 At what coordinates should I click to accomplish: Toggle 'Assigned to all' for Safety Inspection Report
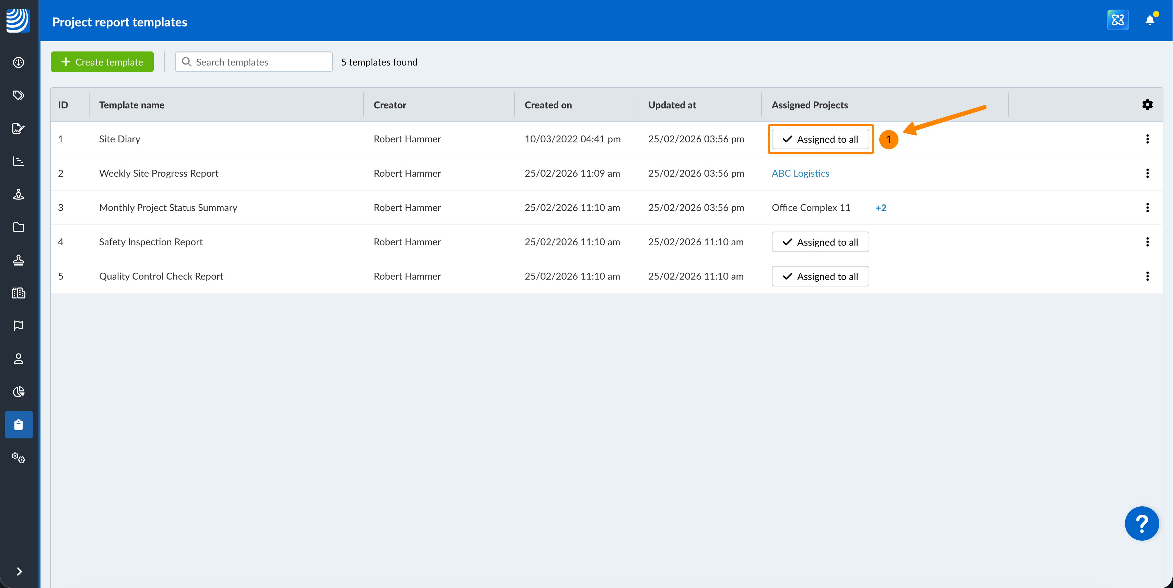click(x=820, y=242)
